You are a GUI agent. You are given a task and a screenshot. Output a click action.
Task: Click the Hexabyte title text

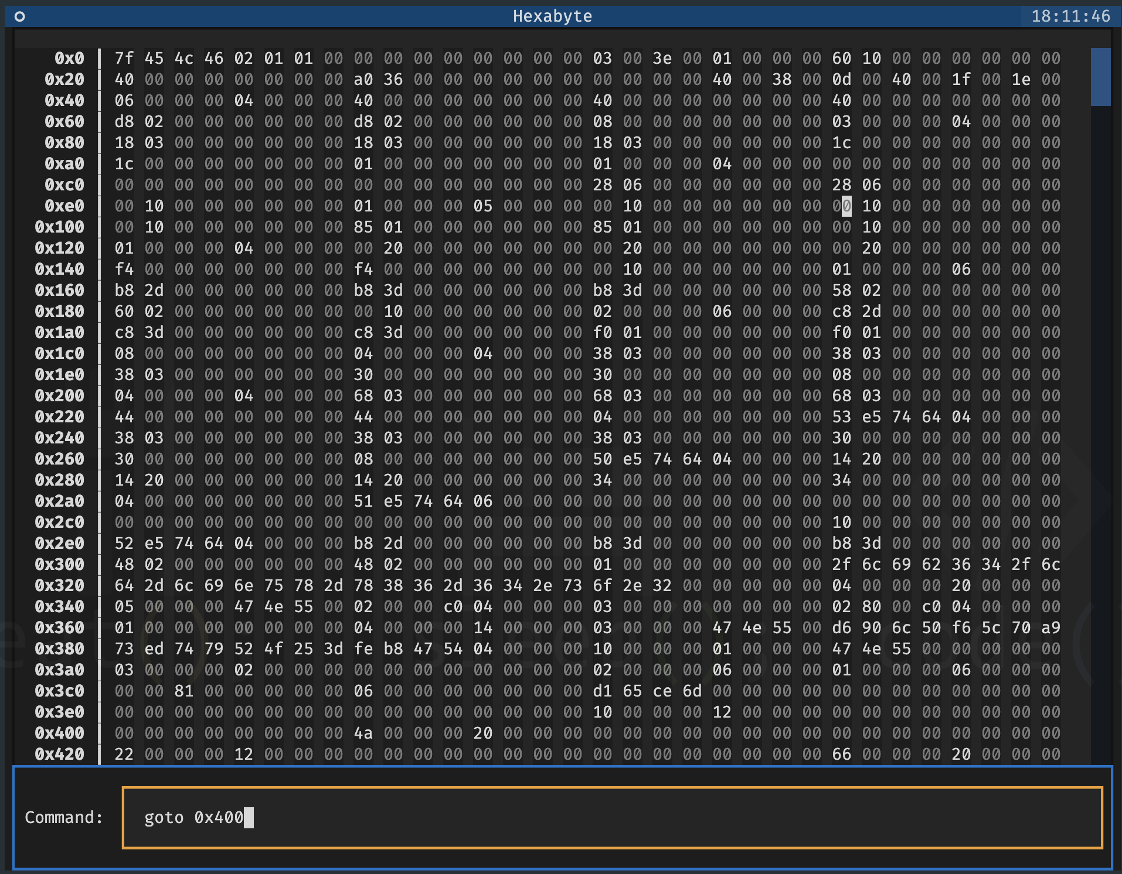[x=552, y=16]
